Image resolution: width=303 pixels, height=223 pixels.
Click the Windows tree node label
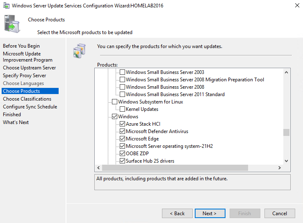128,116
